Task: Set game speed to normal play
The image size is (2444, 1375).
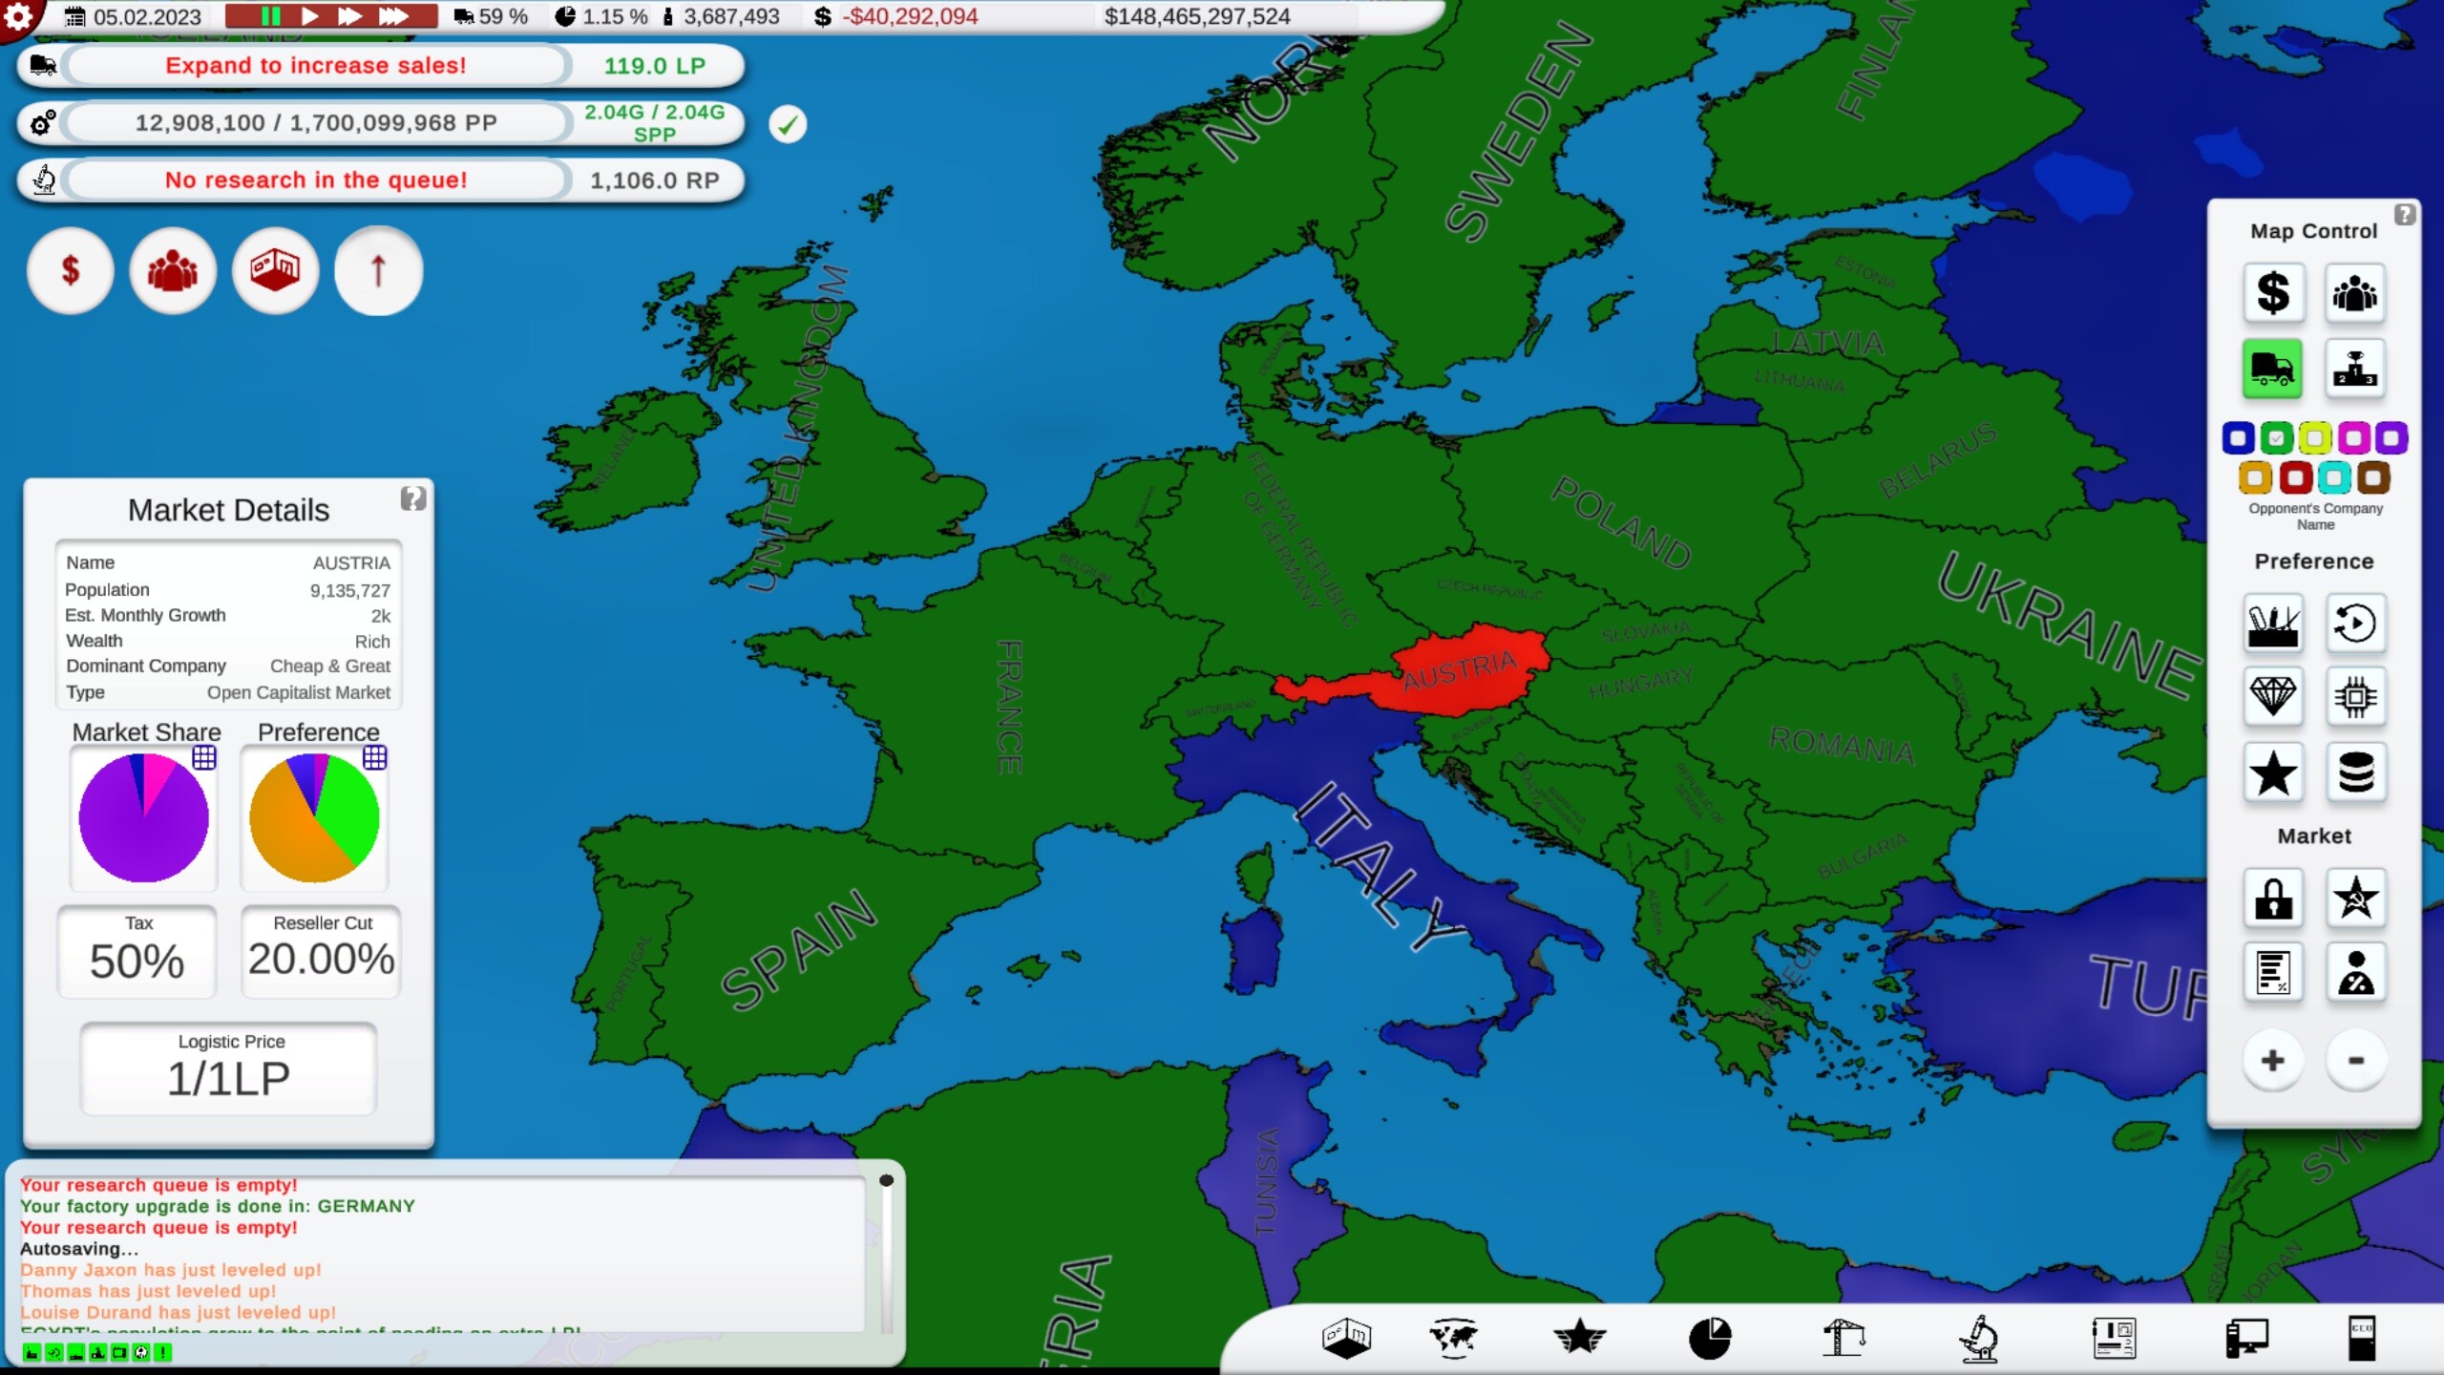Action: click(x=309, y=16)
